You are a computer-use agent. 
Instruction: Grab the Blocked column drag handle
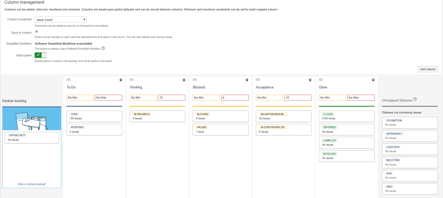195,80
